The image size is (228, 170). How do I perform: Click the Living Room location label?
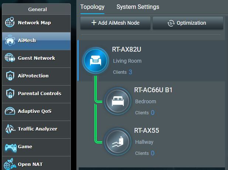point(127,61)
